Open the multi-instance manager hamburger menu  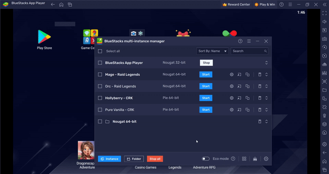[x=249, y=41]
